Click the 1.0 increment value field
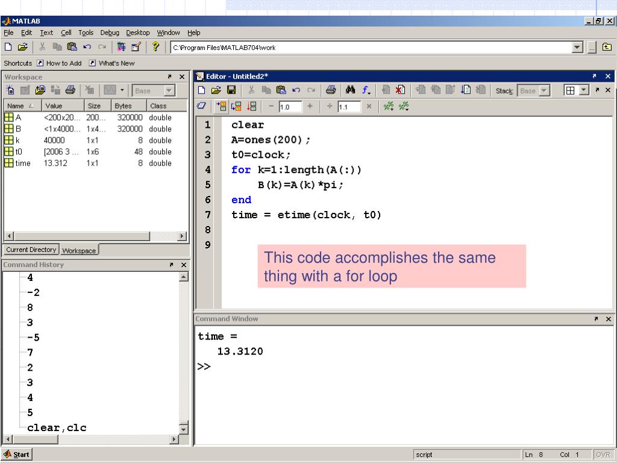The height and width of the screenshot is (463, 617). (x=290, y=107)
